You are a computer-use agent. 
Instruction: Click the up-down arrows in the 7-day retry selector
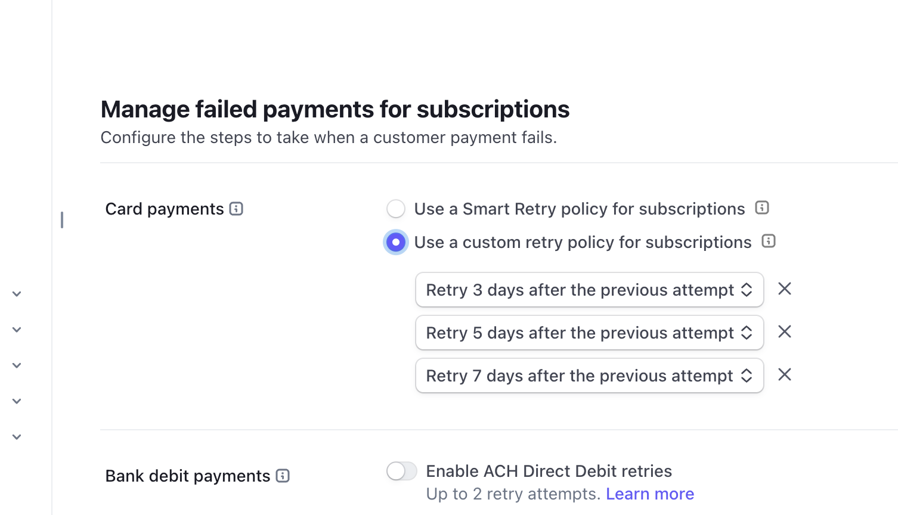746,376
